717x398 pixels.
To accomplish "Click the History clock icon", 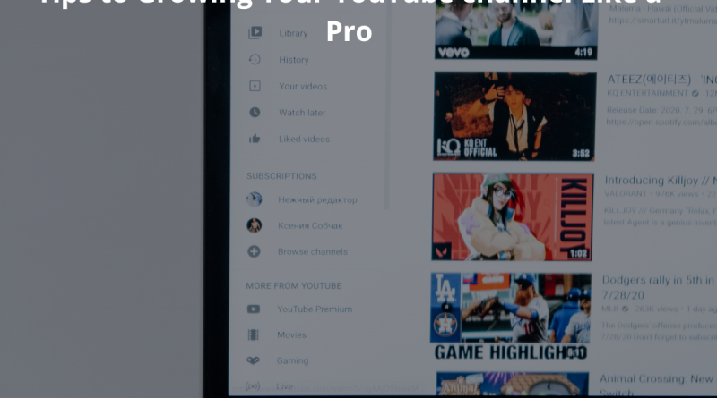I will 255,60.
